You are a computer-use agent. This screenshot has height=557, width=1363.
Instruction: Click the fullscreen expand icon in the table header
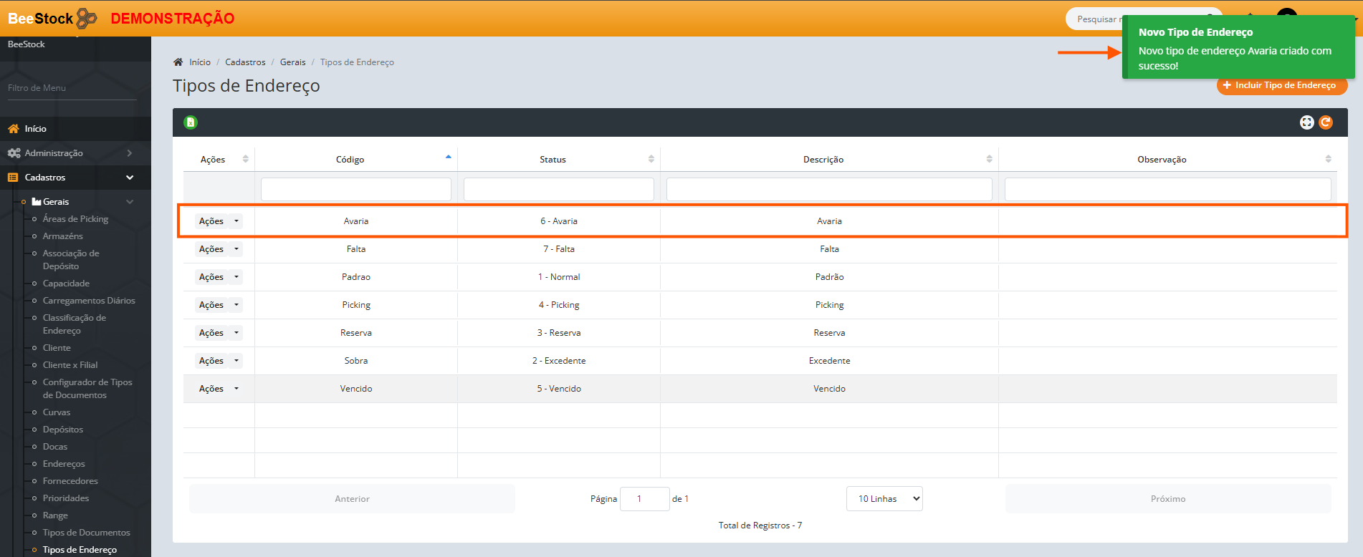(1306, 122)
